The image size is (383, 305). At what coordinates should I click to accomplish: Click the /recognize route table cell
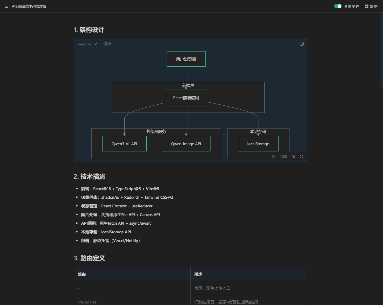click(x=87, y=302)
